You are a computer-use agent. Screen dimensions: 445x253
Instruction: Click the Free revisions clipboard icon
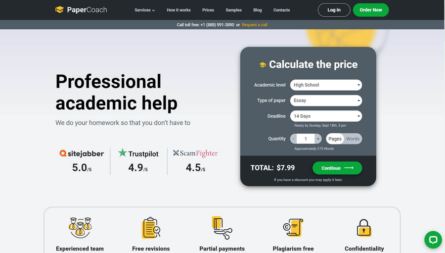(x=151, y=227)
